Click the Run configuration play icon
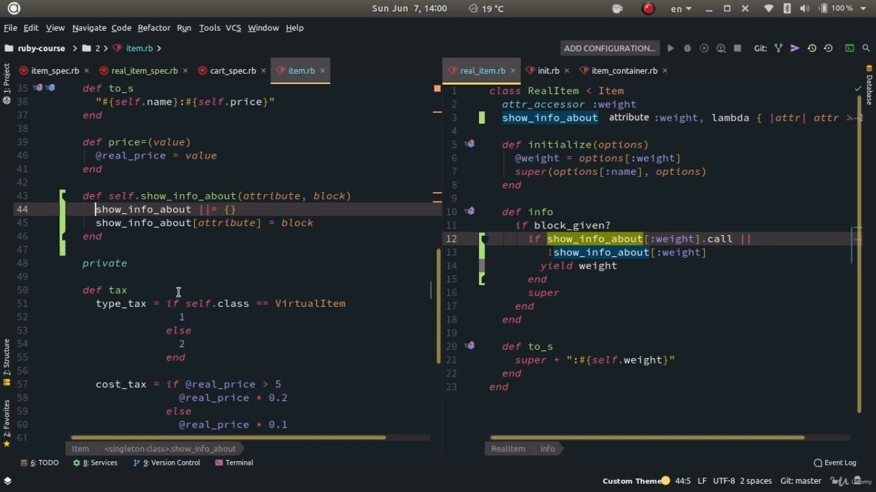Image resolution: width=876 pixels, height=492 pixels. [671, 49]
